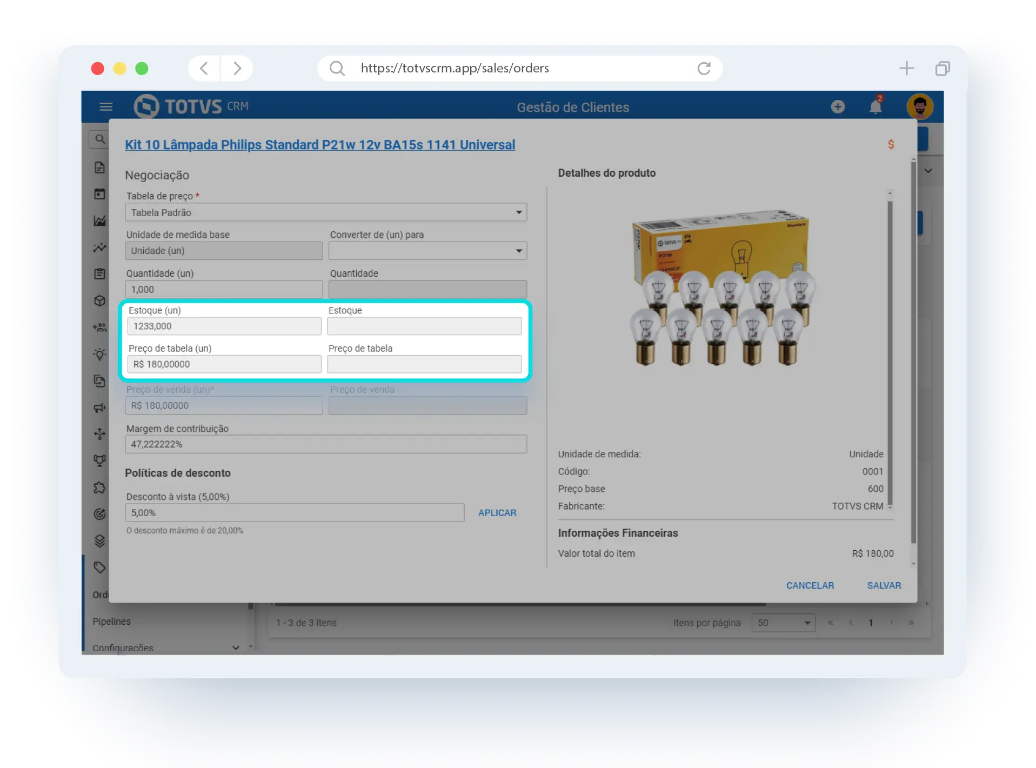Click the Valor total do item R$ 180,00

pos(872,553)
